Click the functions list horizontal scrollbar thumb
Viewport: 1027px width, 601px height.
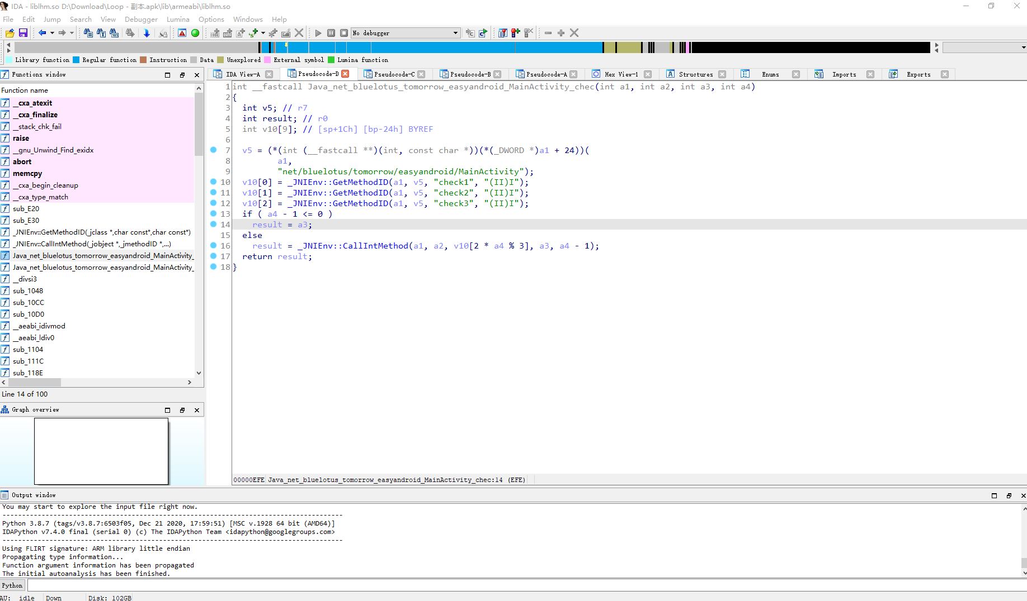pos(35,383)
